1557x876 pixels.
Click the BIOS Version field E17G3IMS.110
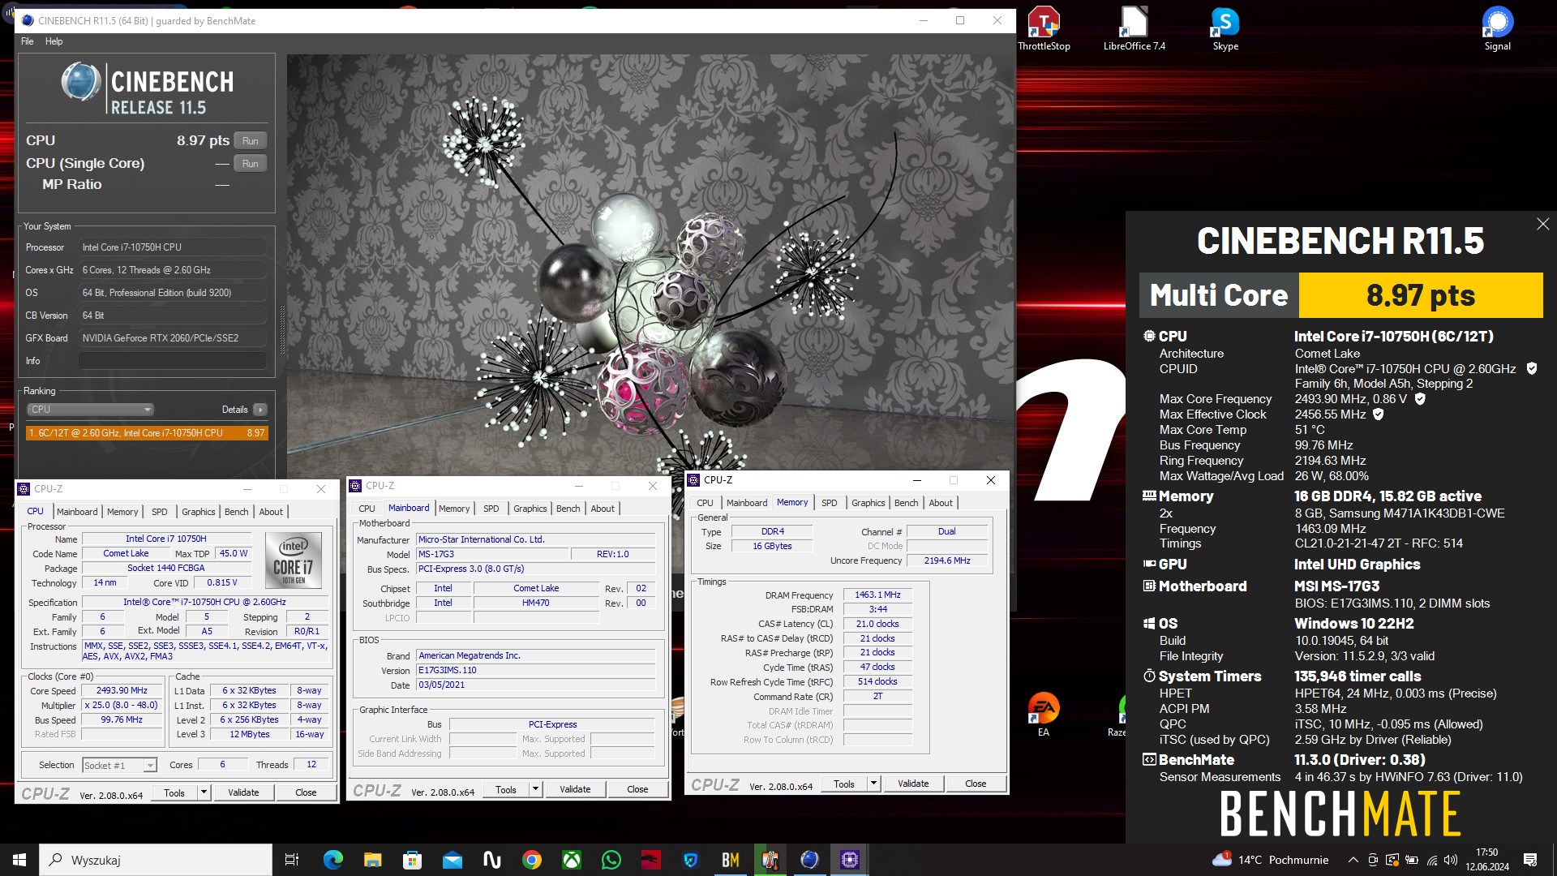coord(536,670)
